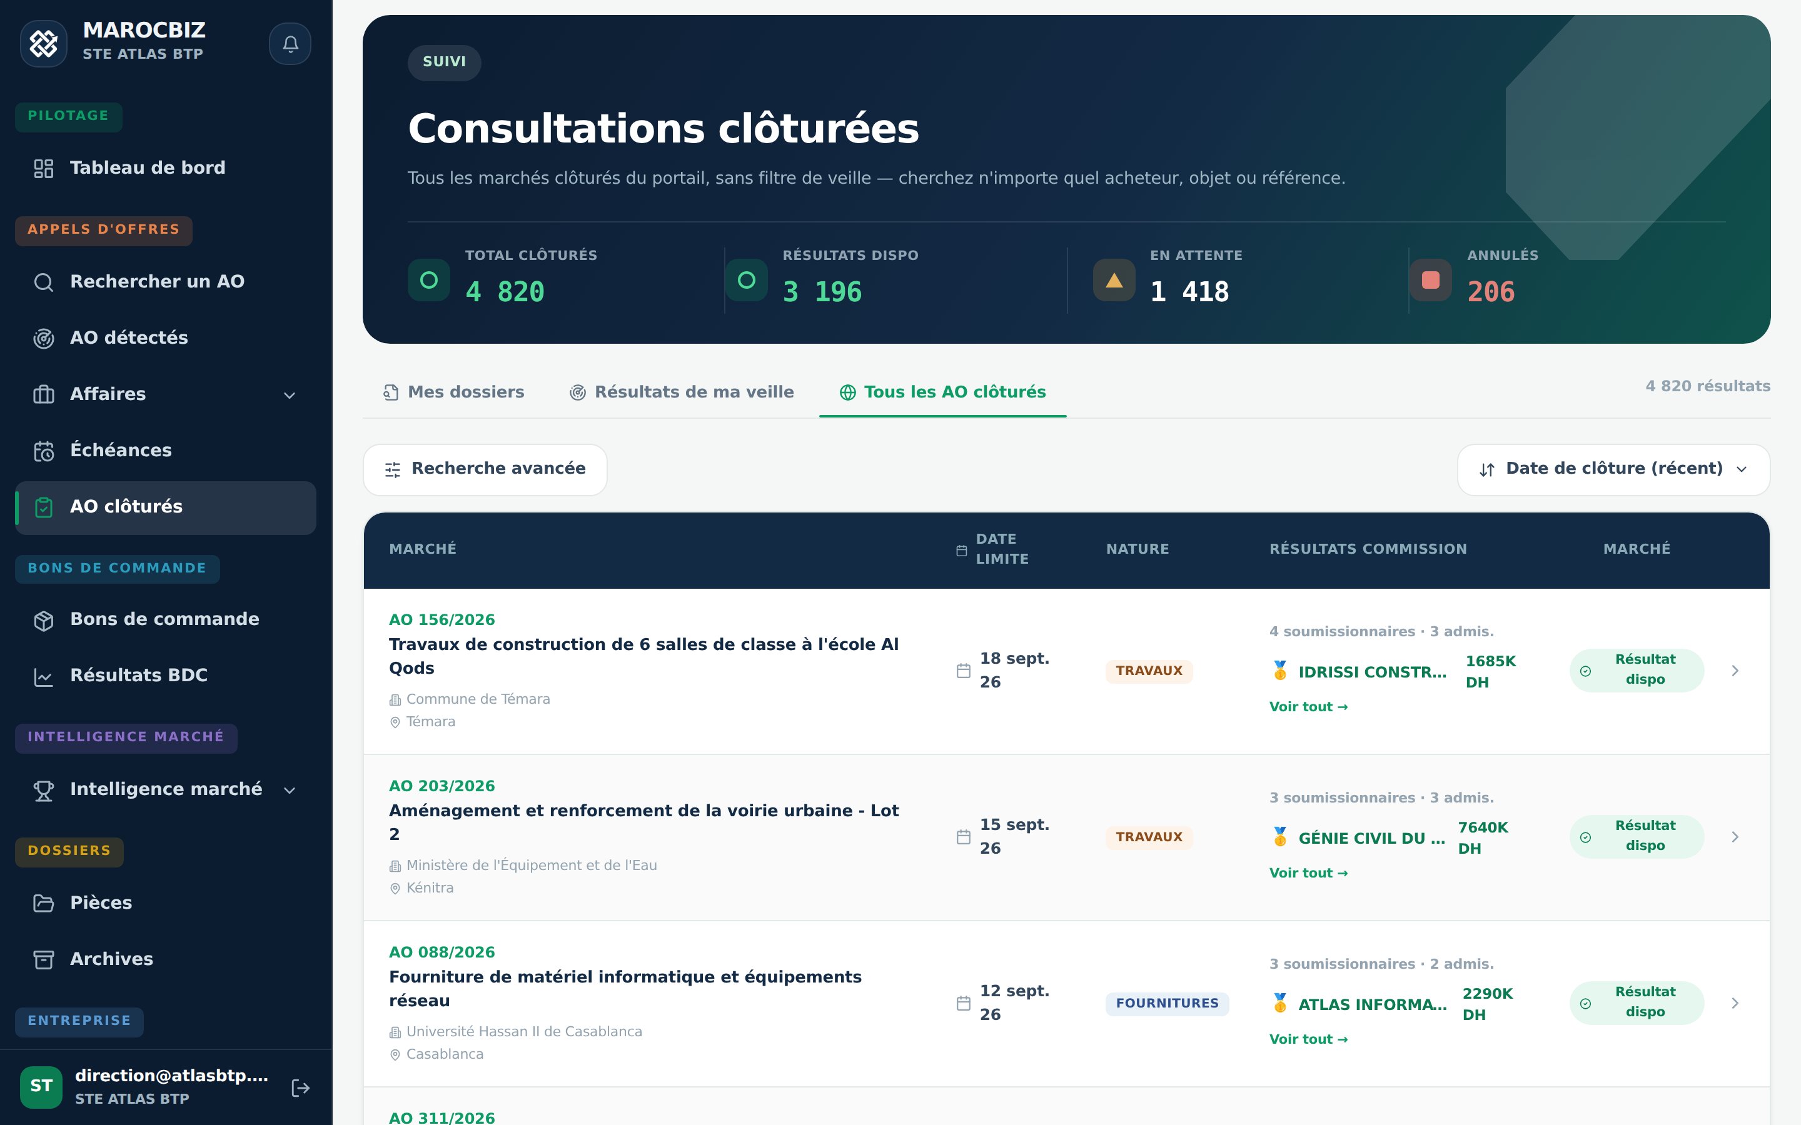Select Tous les AO clôturés tab
1801x1125 pixels.
(943, 392)
